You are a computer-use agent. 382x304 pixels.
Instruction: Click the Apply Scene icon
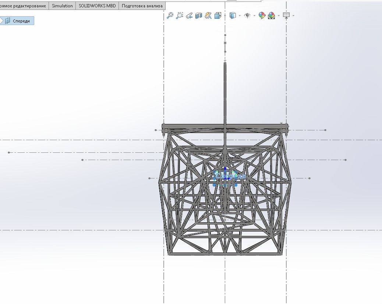pos(272,15)
